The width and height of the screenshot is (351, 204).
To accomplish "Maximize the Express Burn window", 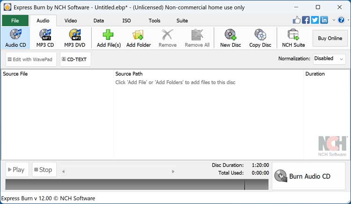I will (x=318, y=7).
